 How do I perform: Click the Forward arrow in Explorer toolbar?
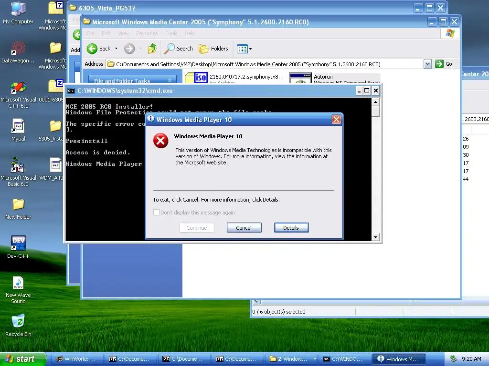129,49
